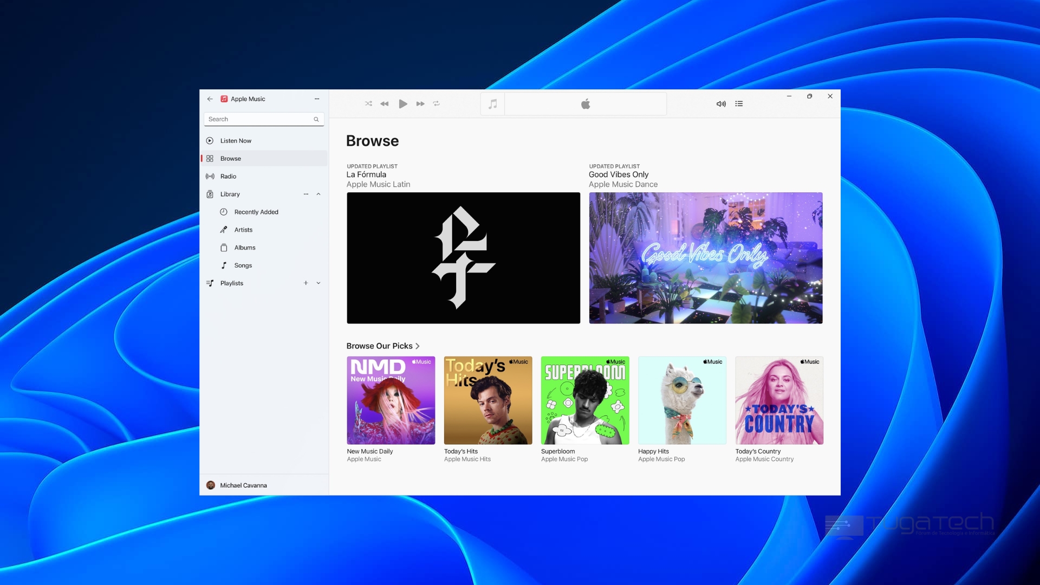Viewport: 1040px width, 585px height.
Task: Click the Apple Music app logo icon
Action: click(224, 99)
